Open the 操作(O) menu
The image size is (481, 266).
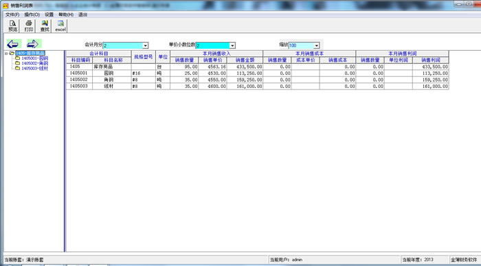(x=32, y=14)
